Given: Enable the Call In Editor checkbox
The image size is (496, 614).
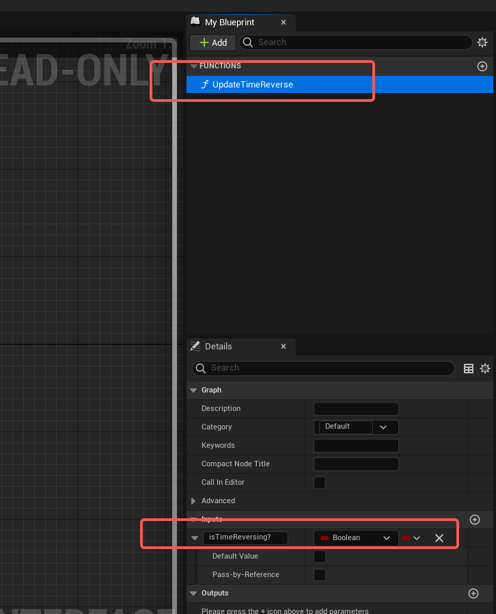Looking at the screenshot, I should coord(320,483).
